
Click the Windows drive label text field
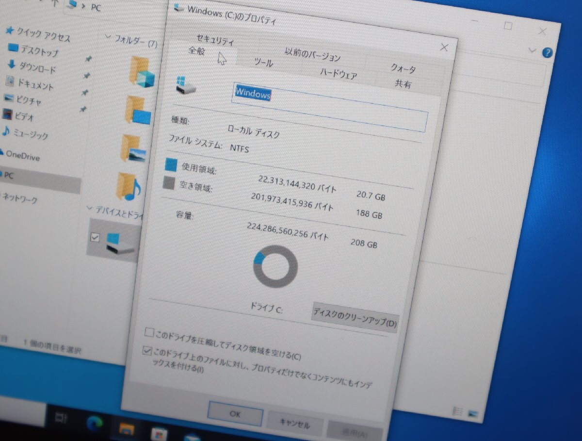[252, 94]
